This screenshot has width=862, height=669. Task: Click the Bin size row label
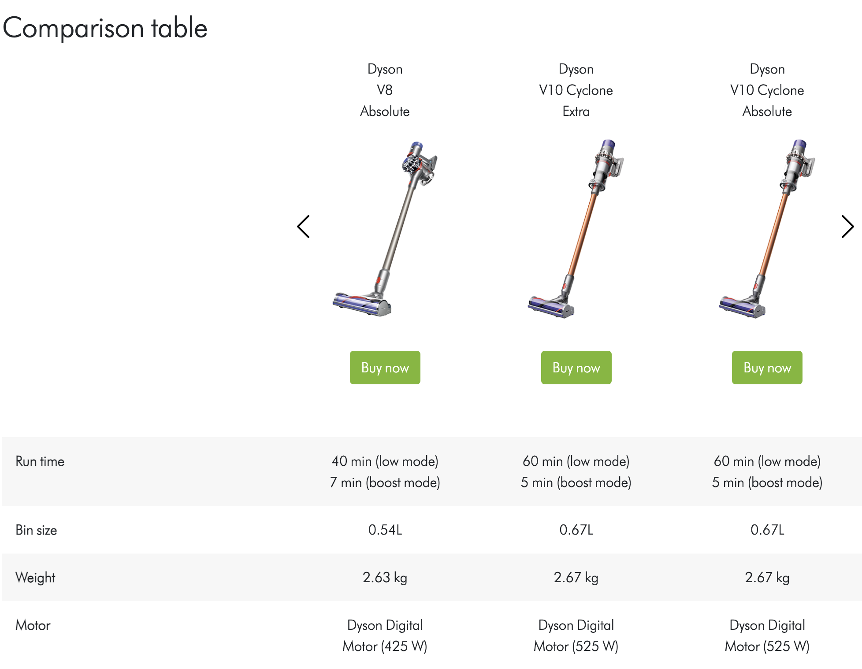pyautogui.click(x=36, y=530)
